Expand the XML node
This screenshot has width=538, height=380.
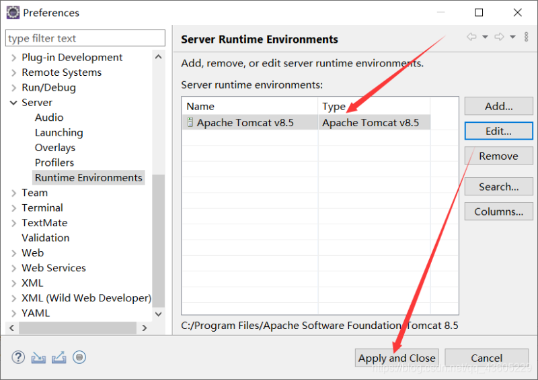pyautogui.click(x=13, y=283)
